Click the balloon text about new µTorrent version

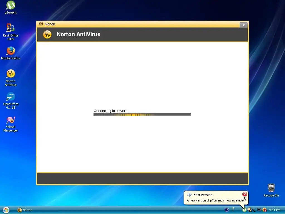click(x=216, y=200)
